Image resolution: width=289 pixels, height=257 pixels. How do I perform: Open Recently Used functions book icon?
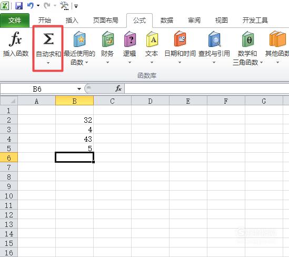point(79,39)
